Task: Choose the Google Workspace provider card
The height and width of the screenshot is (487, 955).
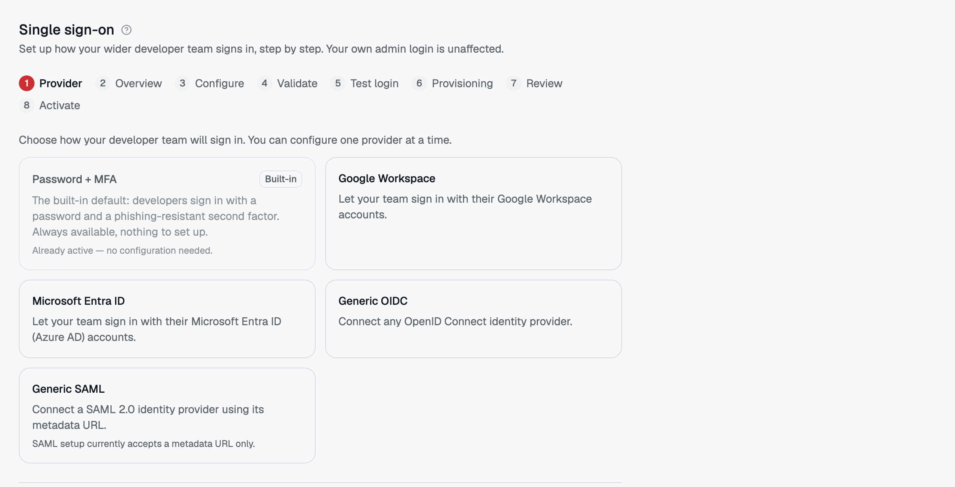Action: click(x=474, y=214)
